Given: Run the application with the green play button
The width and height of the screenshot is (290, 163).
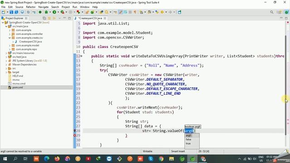Looking at the screenshot, I should pyautogui.click(x=54, y=12).
